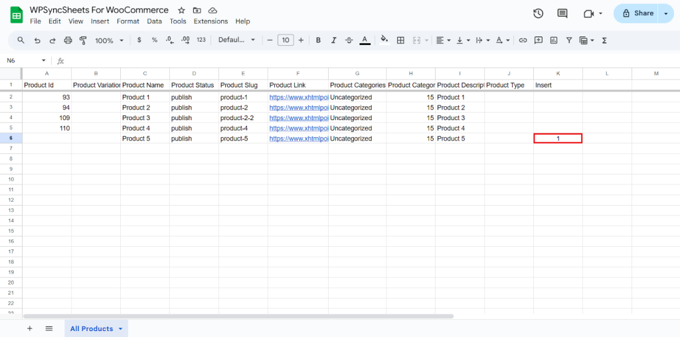Open the search menus magnifier icon
This screenshot has width=680, height=337.
click(21, 40)
